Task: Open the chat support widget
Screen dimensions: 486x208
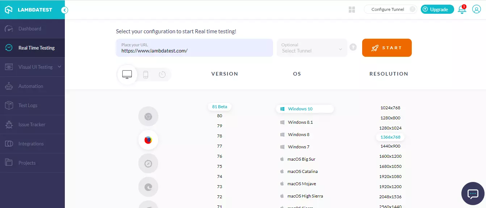Action: coord(473,194)
